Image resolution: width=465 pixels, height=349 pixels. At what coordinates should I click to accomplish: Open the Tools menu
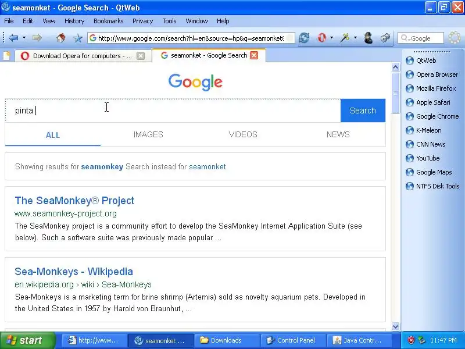pos(169,21)
